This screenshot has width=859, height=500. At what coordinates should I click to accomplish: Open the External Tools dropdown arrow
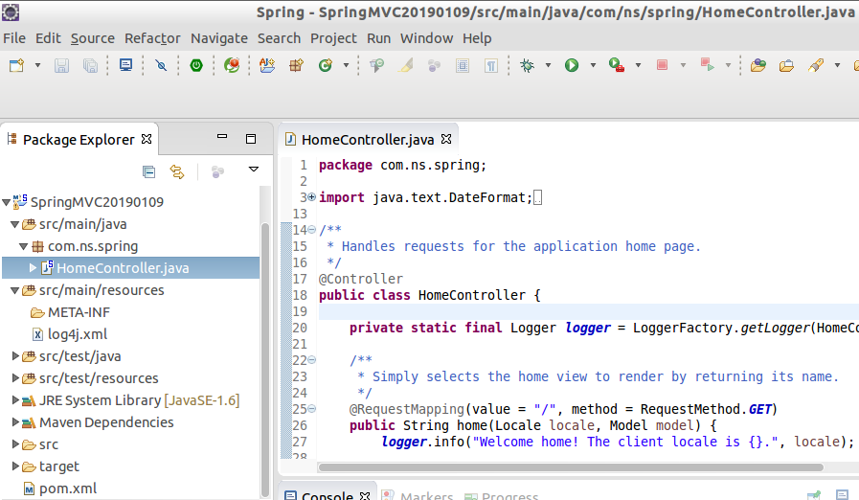(638, 65)
